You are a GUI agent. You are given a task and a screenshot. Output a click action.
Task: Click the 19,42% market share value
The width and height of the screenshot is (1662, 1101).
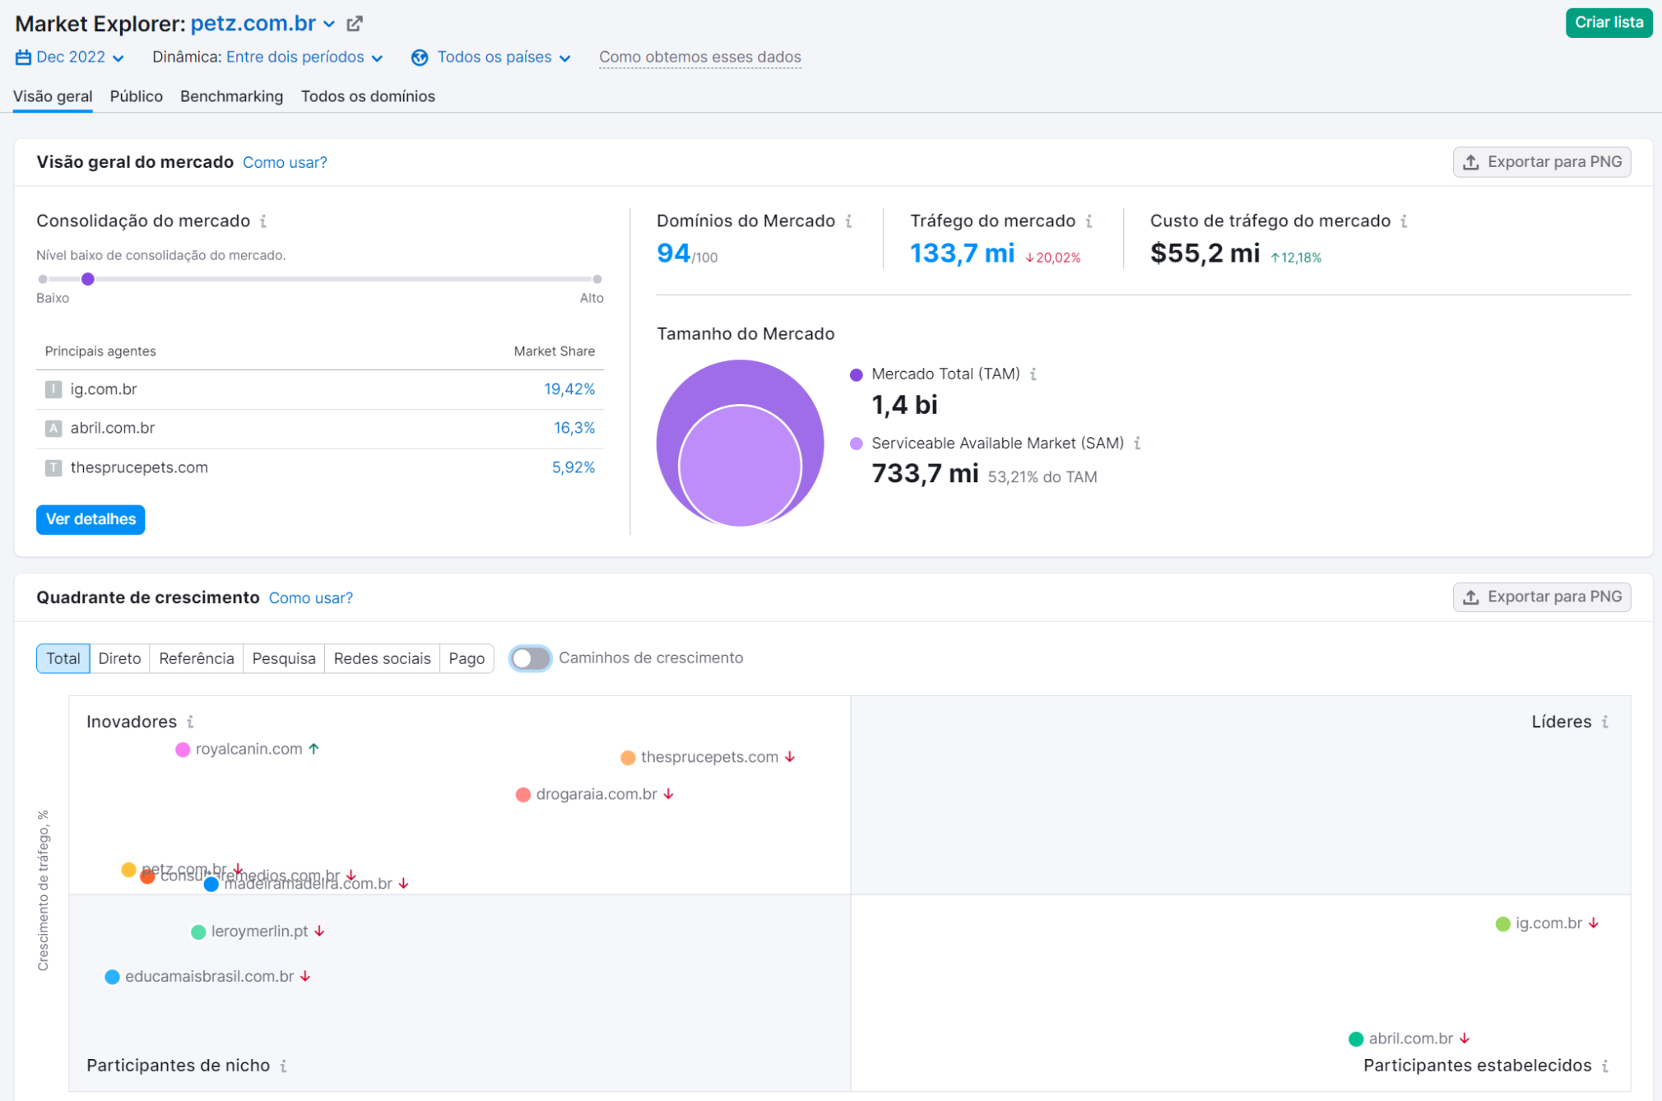tap(569, 389)
